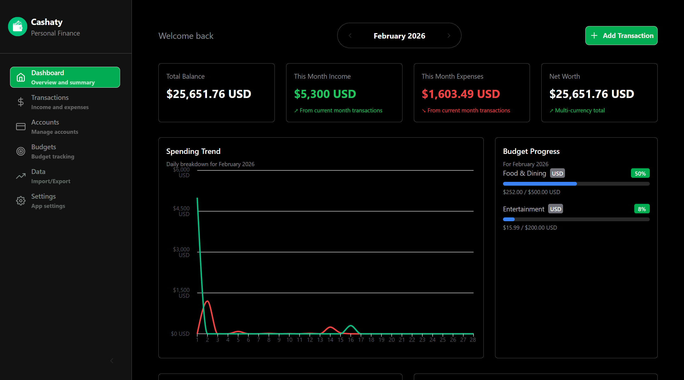The height and width of the screenshot is (380, 684).
Task: Click the Transactions dollar sign icon
Action: 21,102
